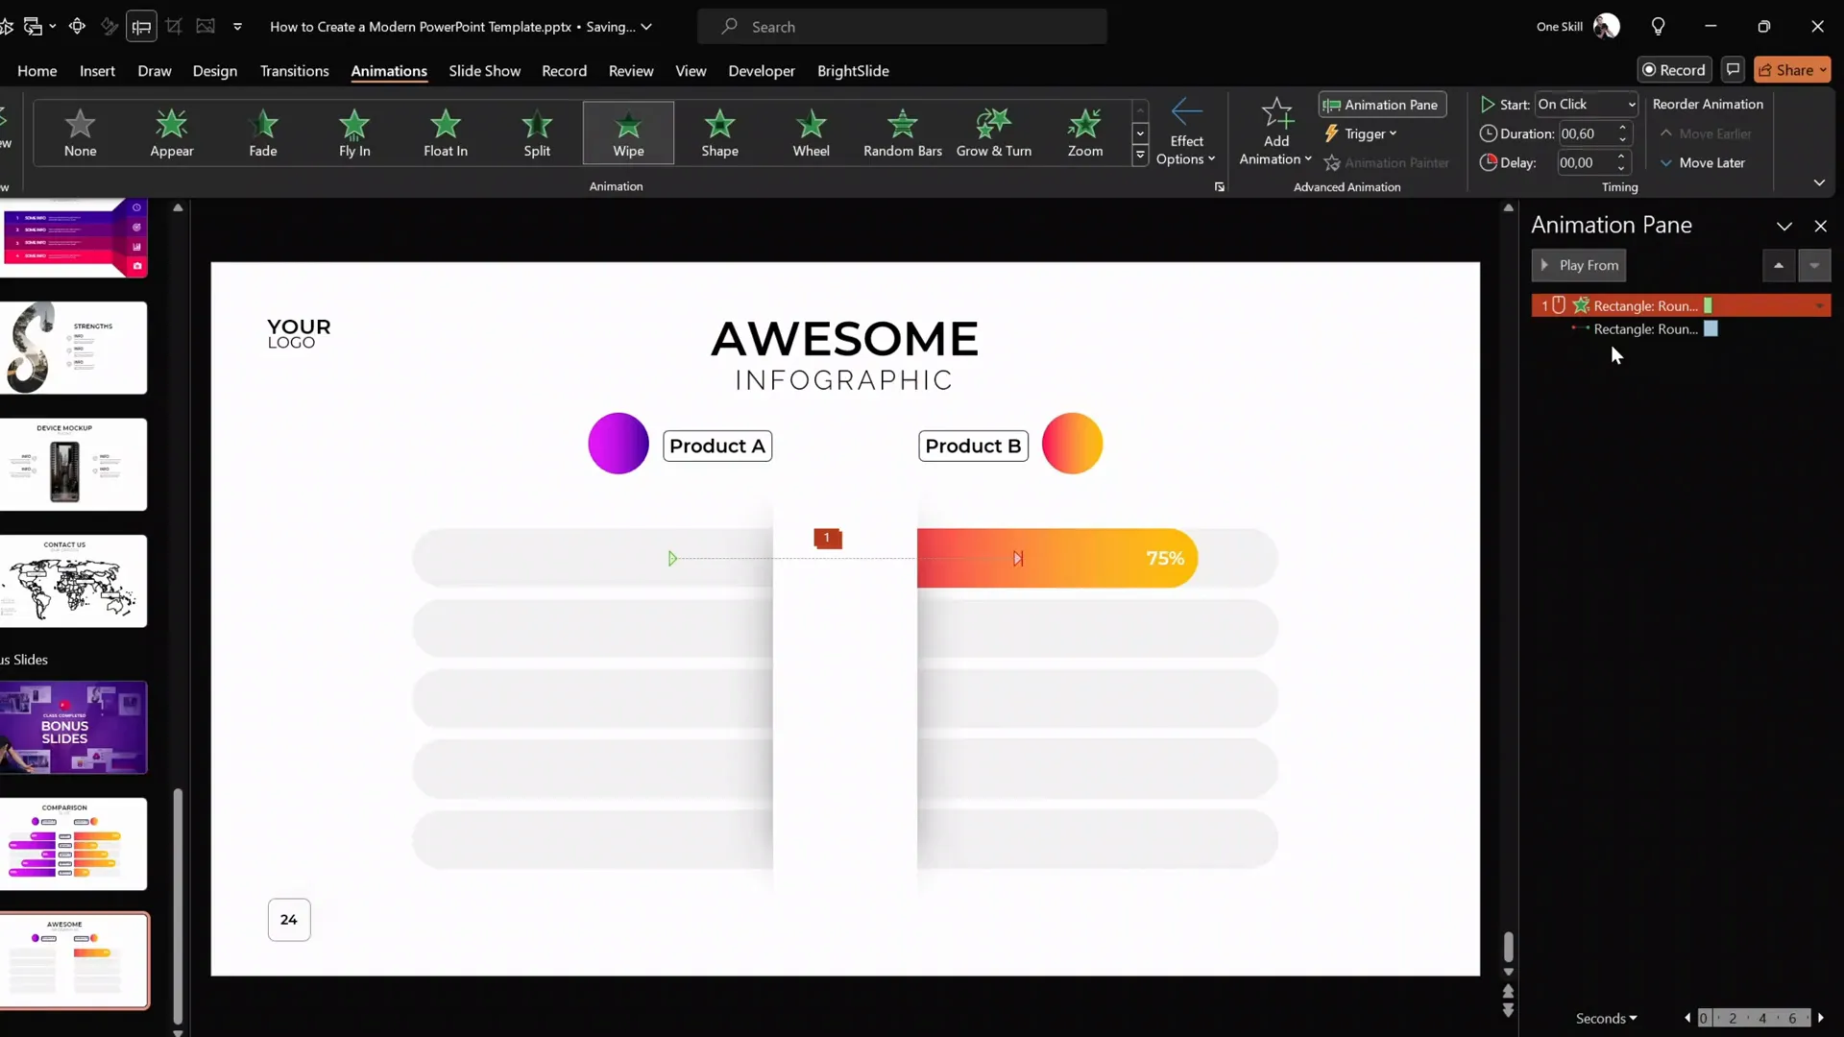Open dropdown arrow of selected animation entry
The height and width of the screenshot is (1037, 1844).
coord(1820,306)
